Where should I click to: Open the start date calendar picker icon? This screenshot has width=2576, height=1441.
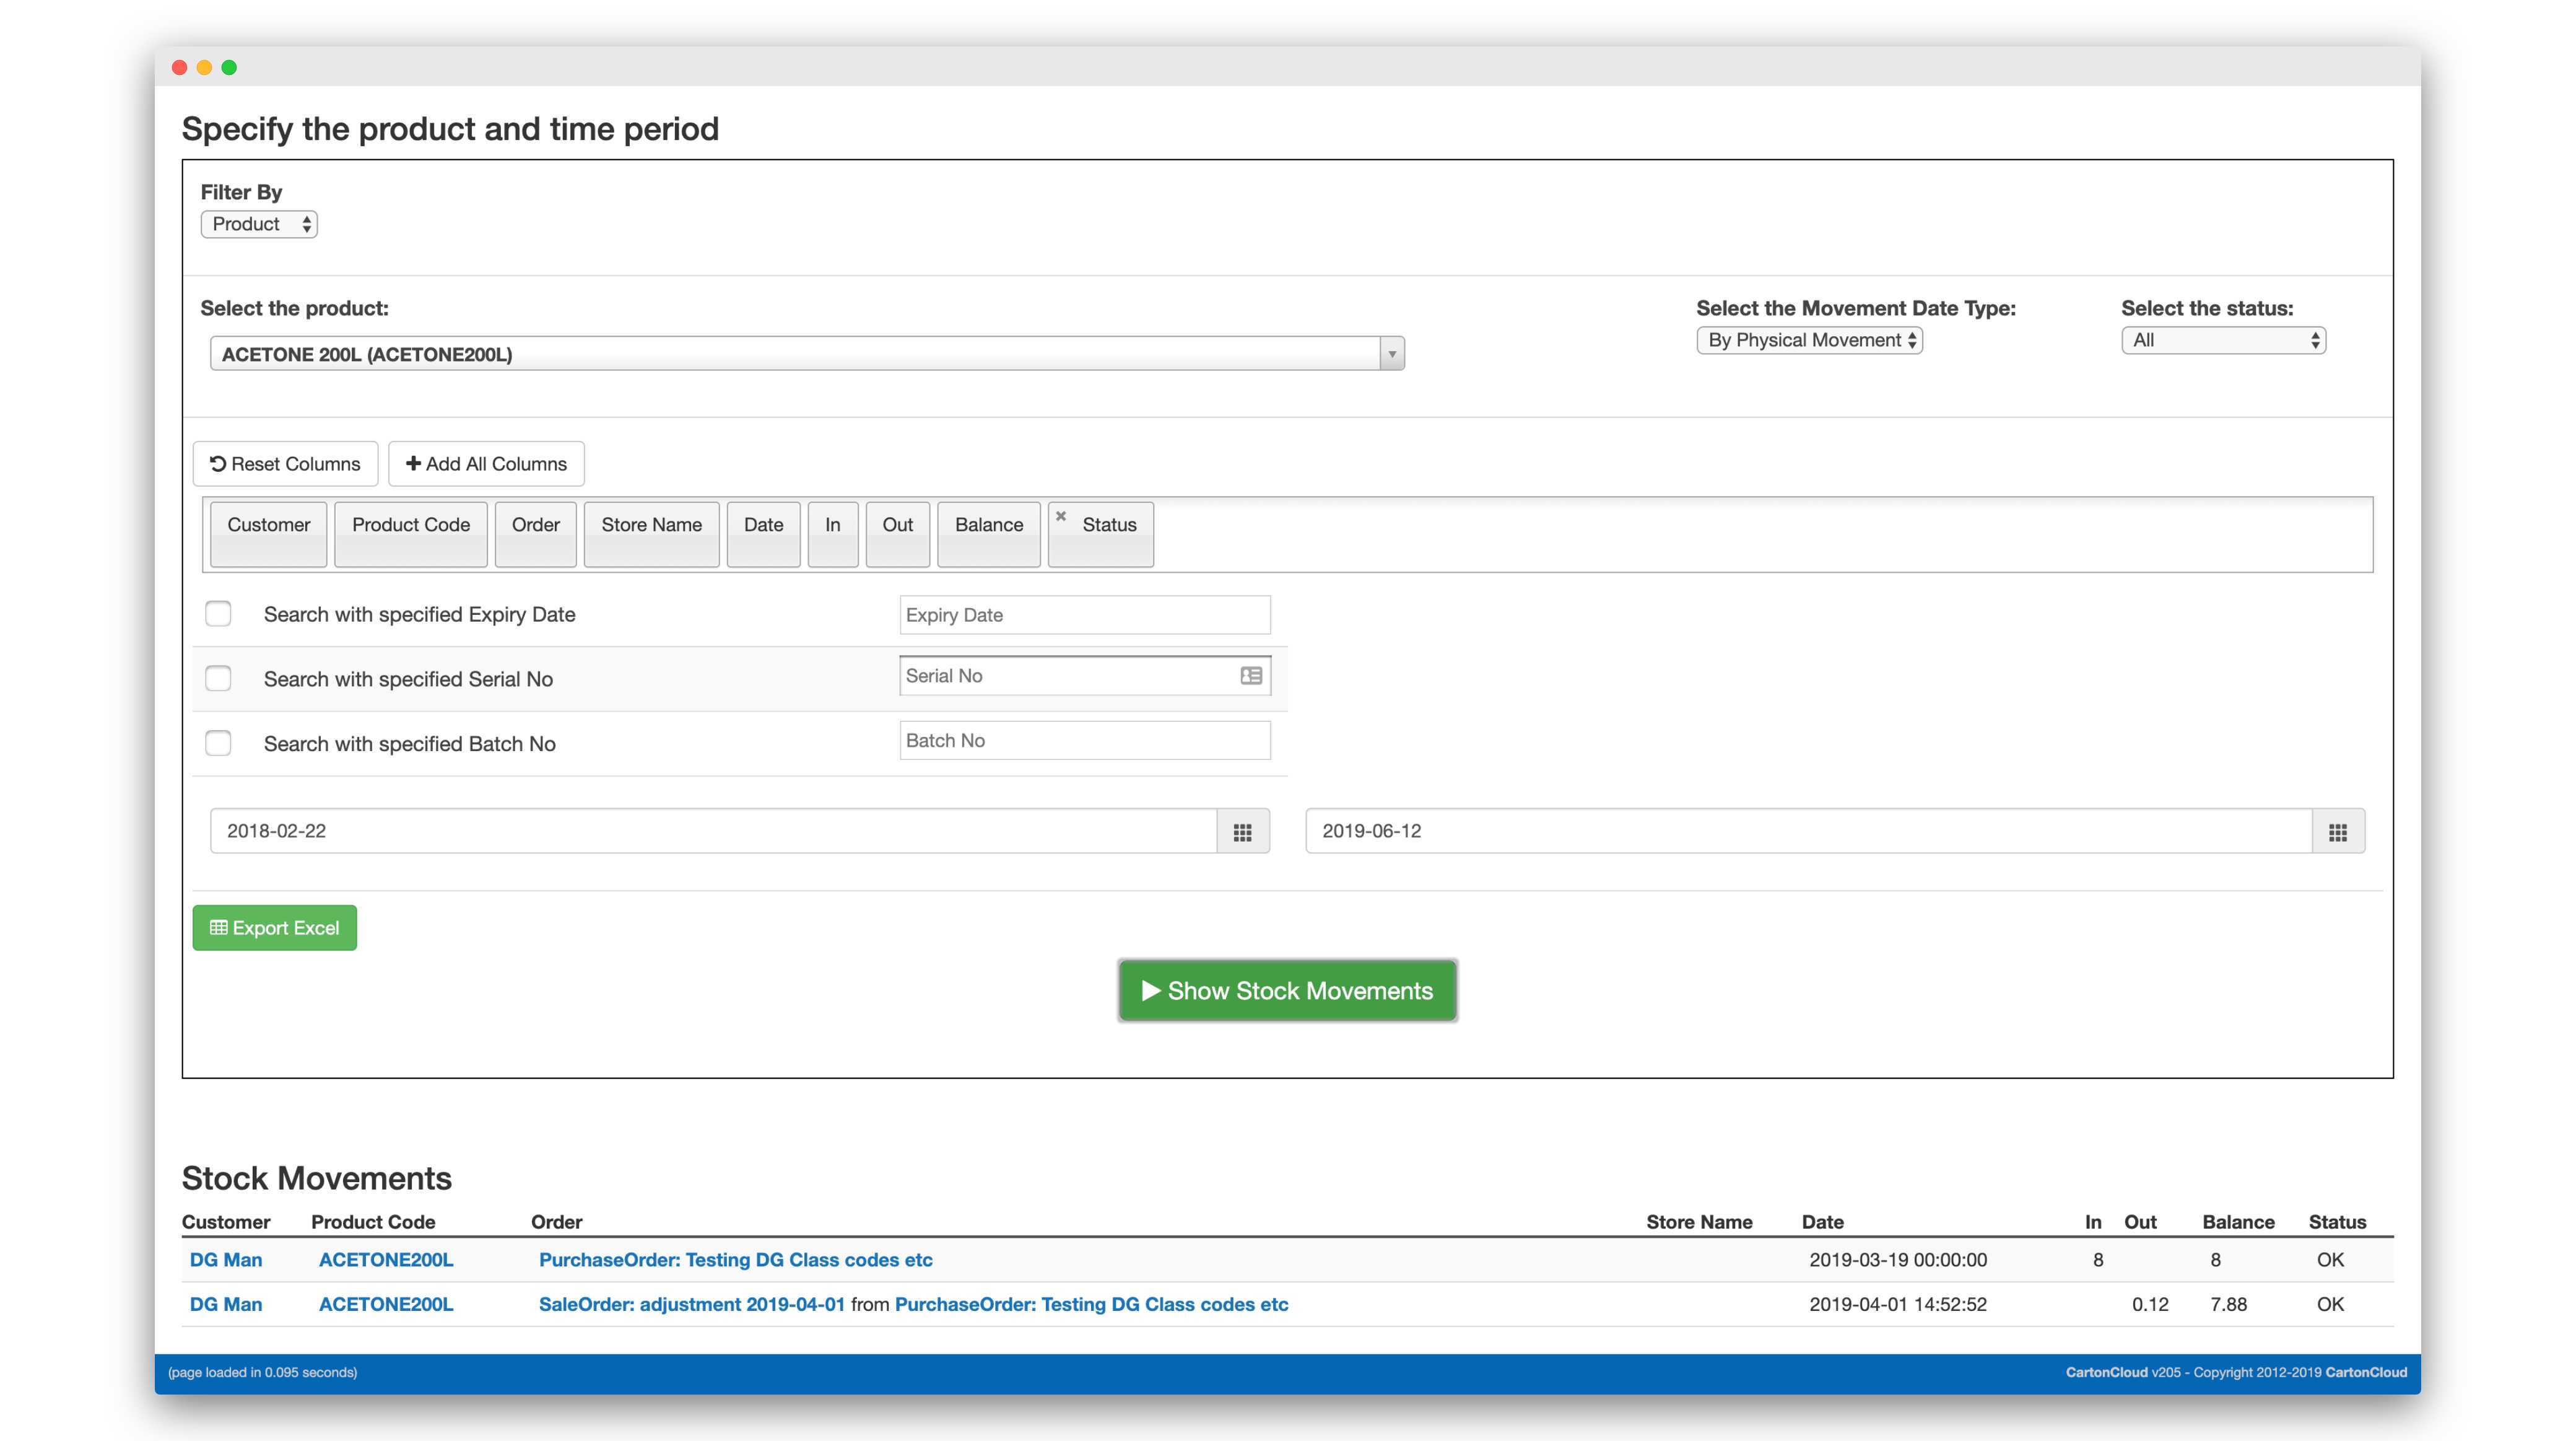[1242, 832]
